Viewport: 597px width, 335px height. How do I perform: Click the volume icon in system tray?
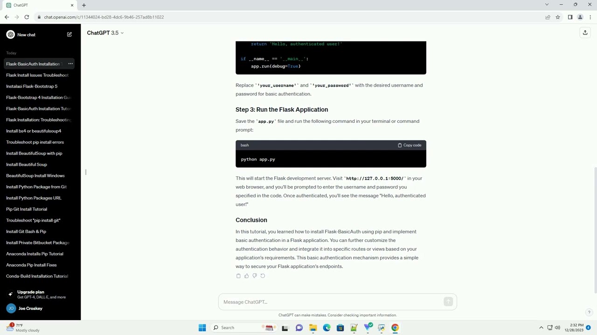tap(557, 328)
